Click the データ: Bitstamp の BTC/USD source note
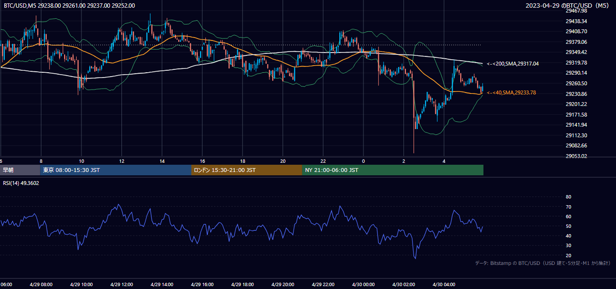 (x=543, y=263)
